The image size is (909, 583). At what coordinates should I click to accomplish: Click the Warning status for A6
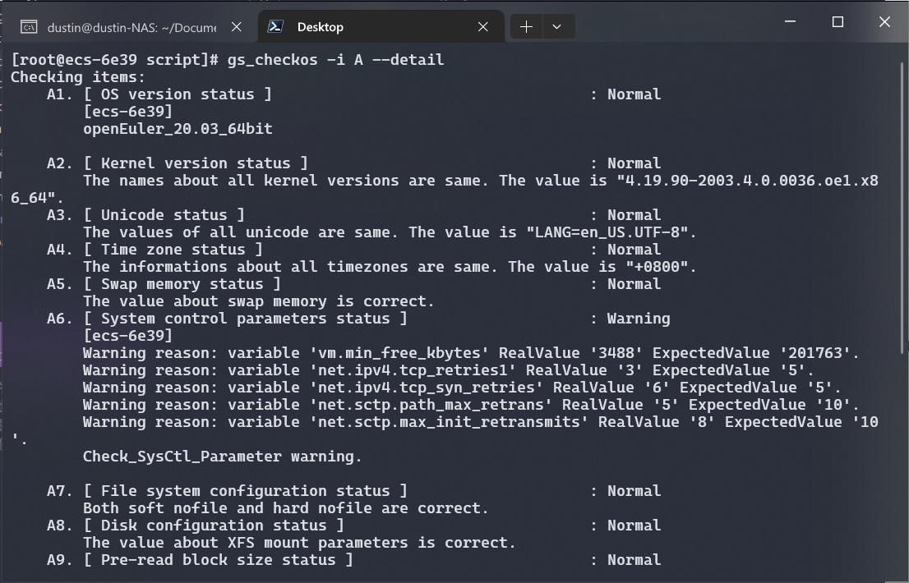pyautogui.click(x=639, y=319)
